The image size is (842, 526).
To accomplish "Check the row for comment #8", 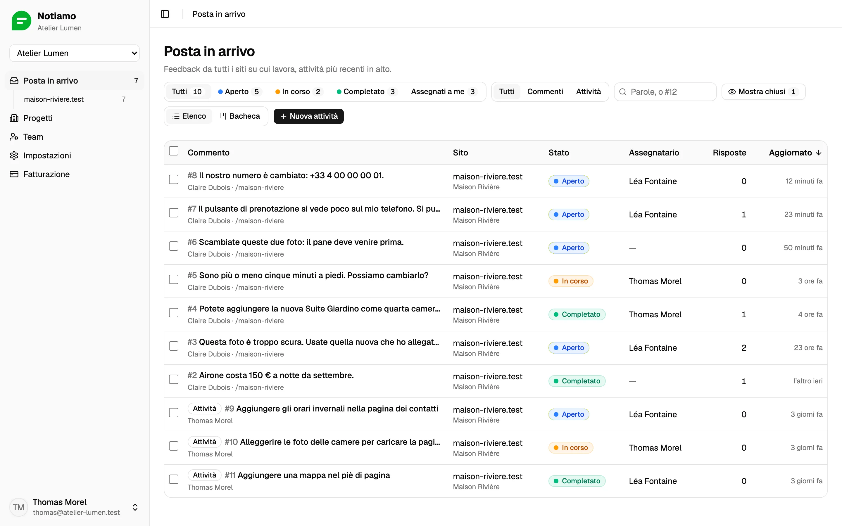I will point(174,179).
